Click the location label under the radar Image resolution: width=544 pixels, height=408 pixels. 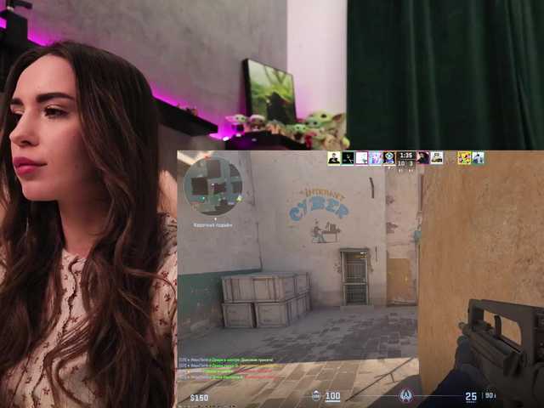[x=212, y=225]
